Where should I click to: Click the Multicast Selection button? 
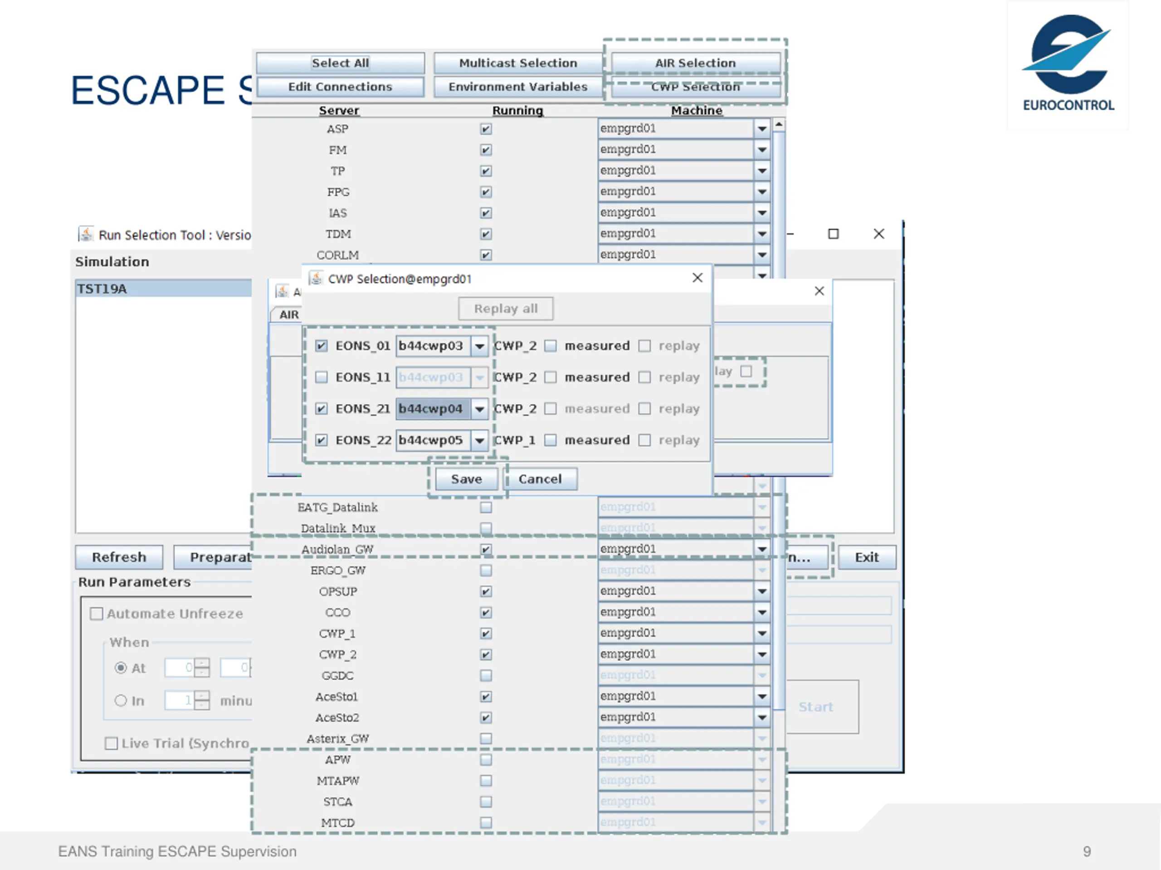(x=518, y=63)
